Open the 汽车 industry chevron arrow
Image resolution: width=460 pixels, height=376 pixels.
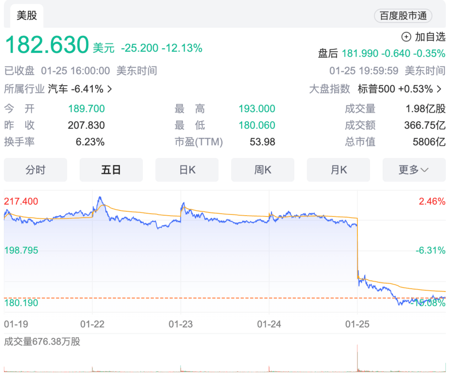coord(110,89)
